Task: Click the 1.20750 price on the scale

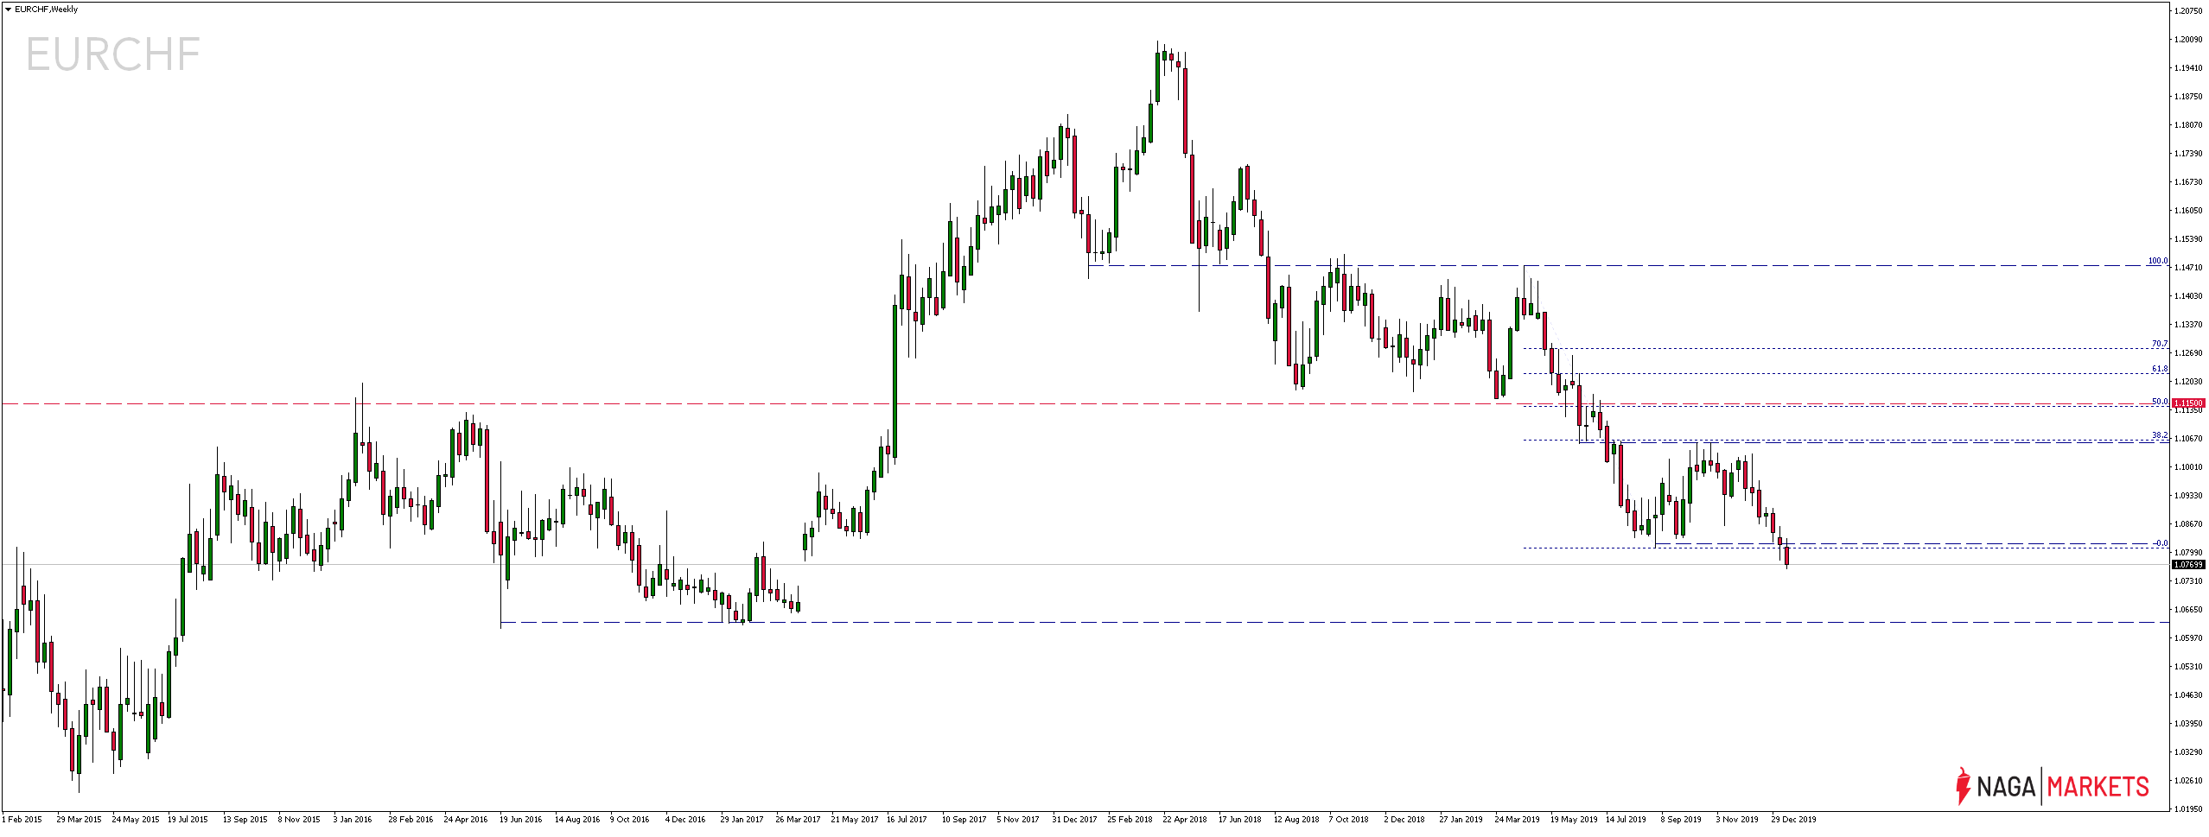Action: 2187,11
